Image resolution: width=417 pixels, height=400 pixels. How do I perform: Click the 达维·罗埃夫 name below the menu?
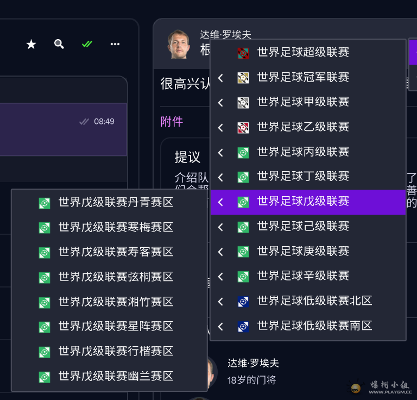pos(253,363)
